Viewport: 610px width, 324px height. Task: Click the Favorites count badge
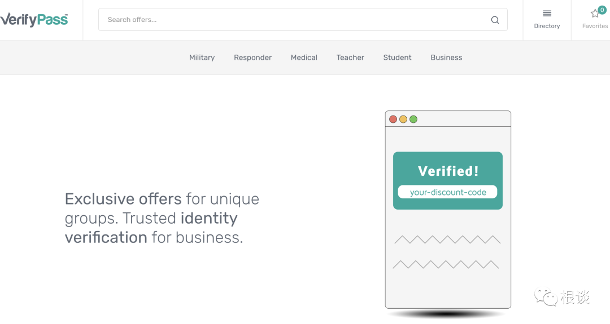(602, 10)
